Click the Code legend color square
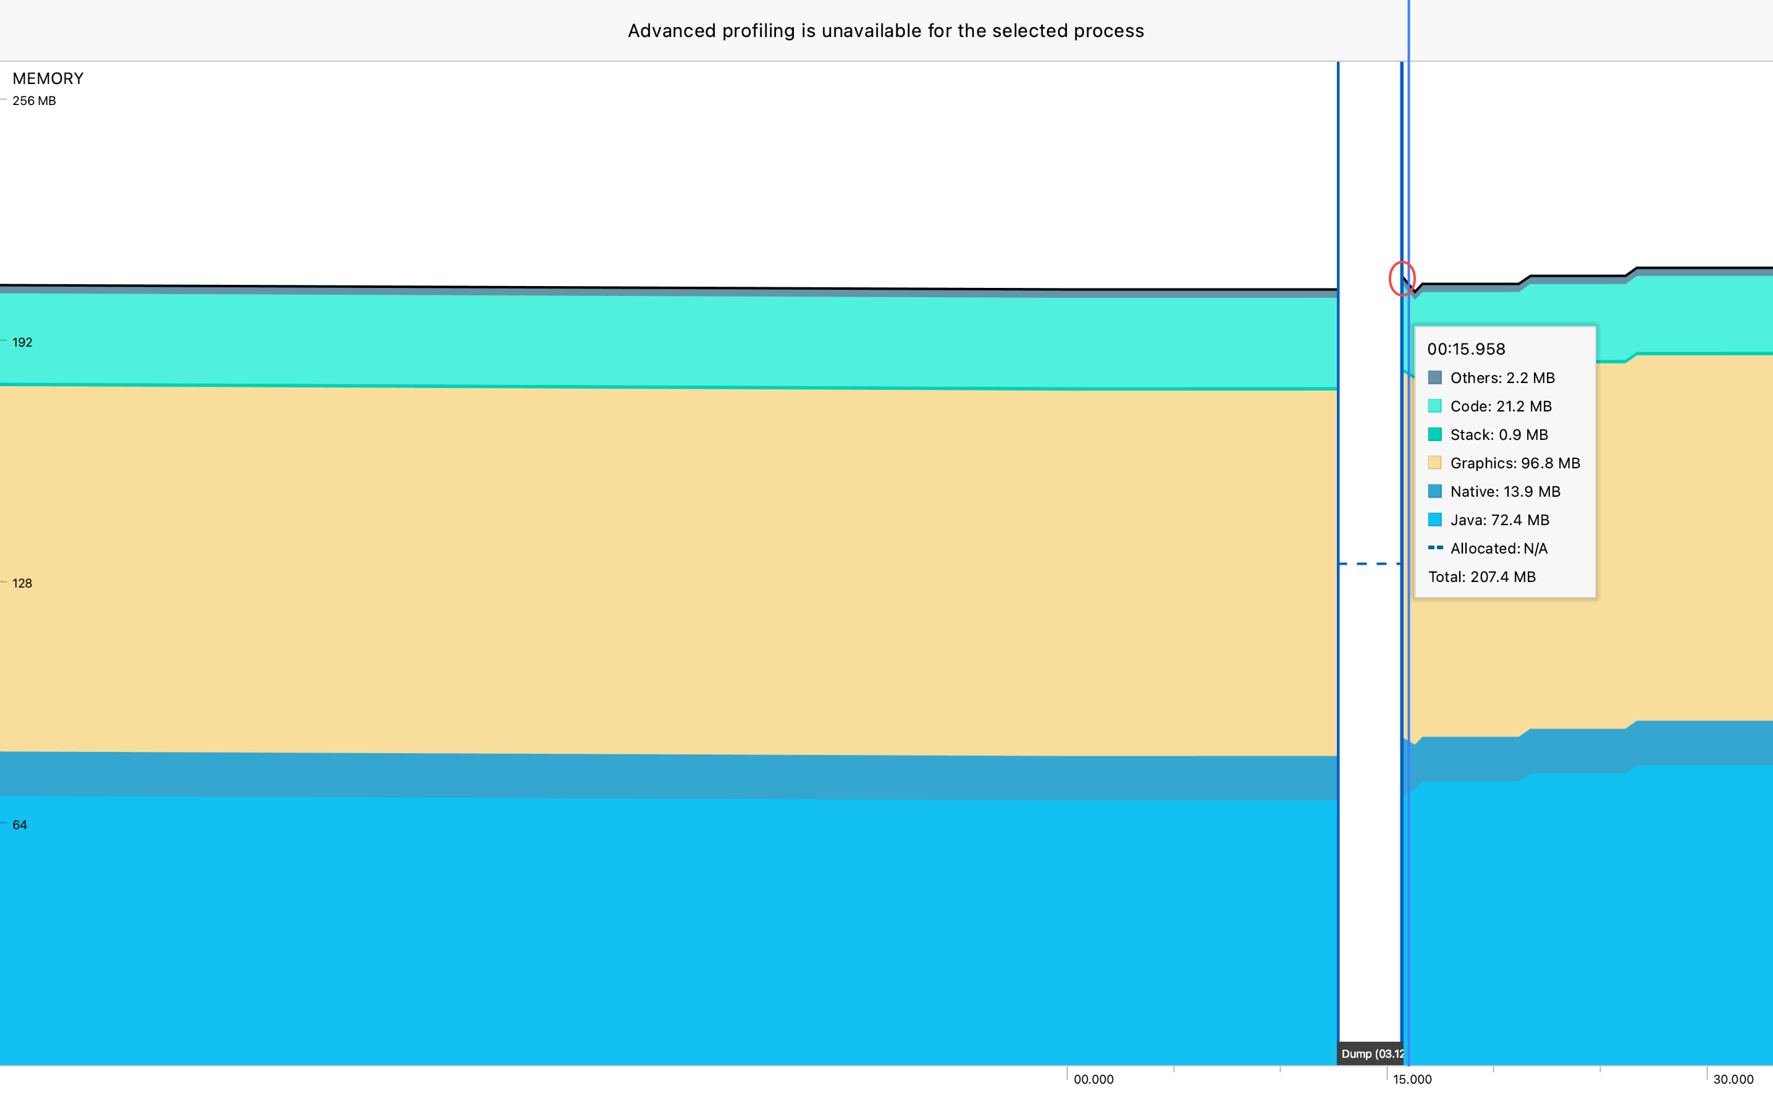This screenshot has width=1773, height=1101. [1434, 405]
